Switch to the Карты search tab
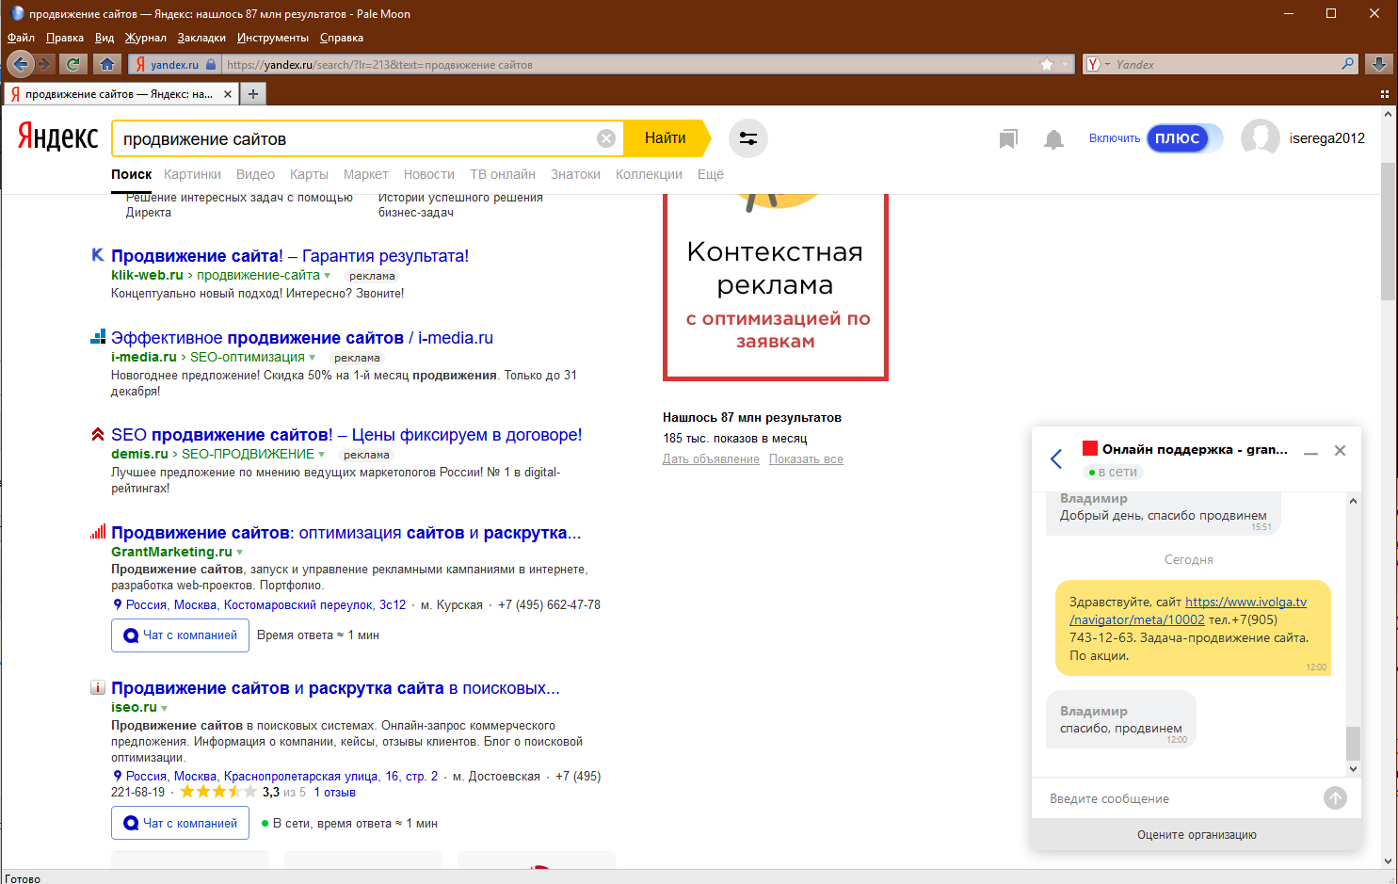Viewport: 1398px width, 884px height. click(x=309, y=174)
